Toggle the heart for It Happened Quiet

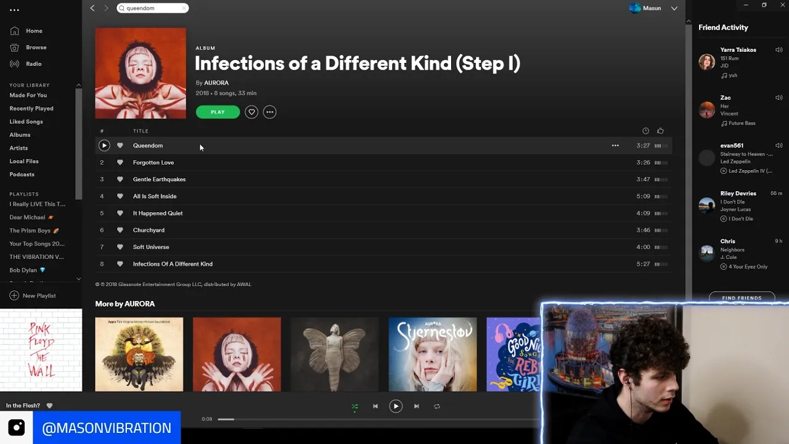(x=120, y=213)
